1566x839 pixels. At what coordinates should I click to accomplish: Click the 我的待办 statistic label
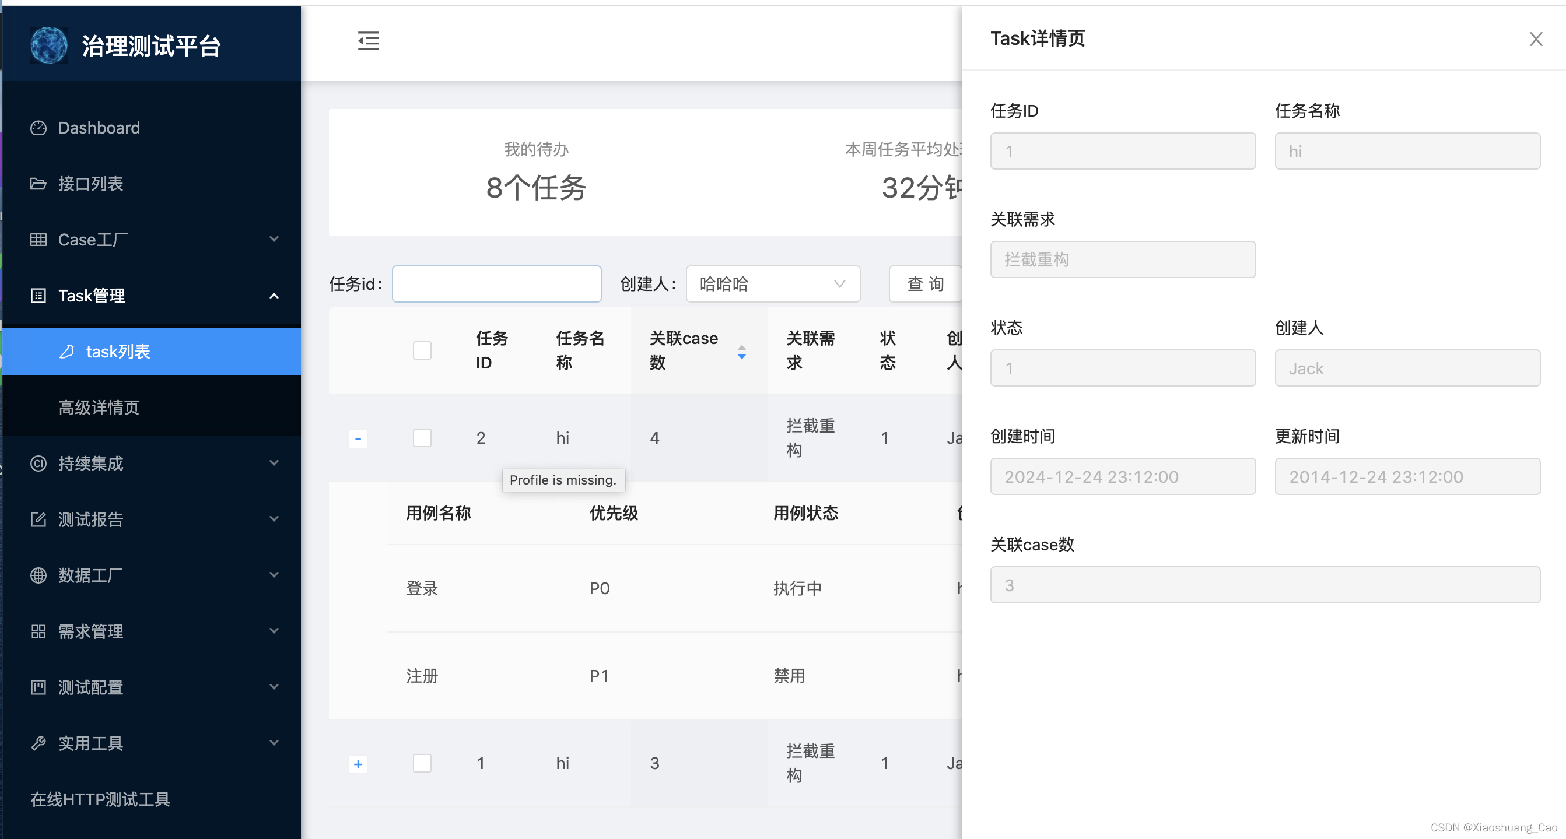pos(535,149)
